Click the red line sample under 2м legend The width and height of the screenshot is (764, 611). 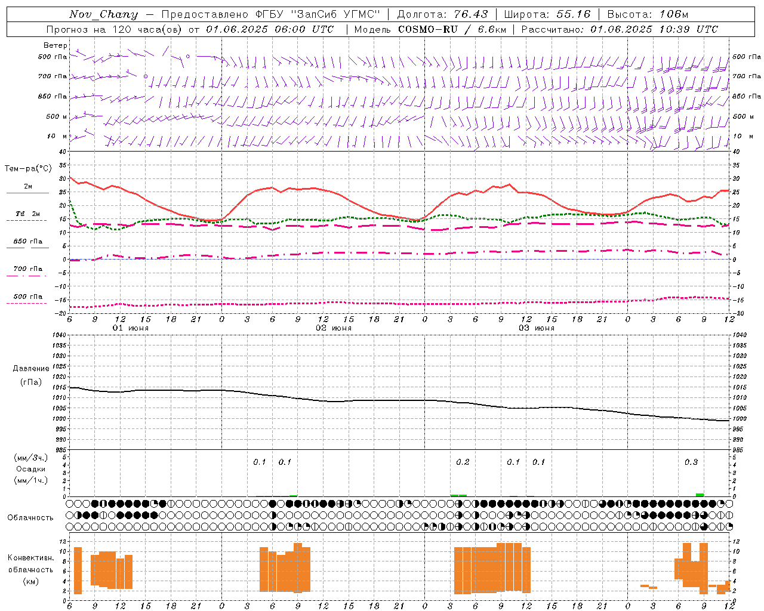[x=27, y=193]
